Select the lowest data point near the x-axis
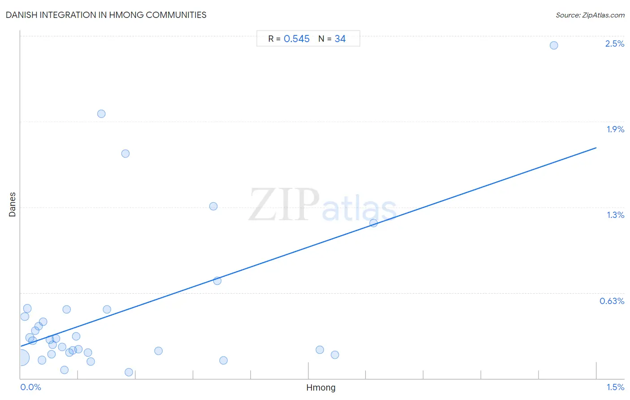This screenshot has height=400, width=630. pos(129,372)
